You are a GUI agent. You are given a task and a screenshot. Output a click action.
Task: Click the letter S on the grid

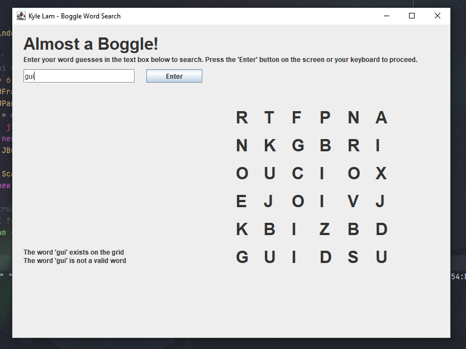(353, 257)
